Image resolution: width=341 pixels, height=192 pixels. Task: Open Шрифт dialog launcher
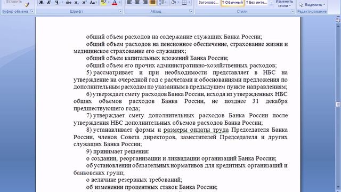tap(120, 11)
